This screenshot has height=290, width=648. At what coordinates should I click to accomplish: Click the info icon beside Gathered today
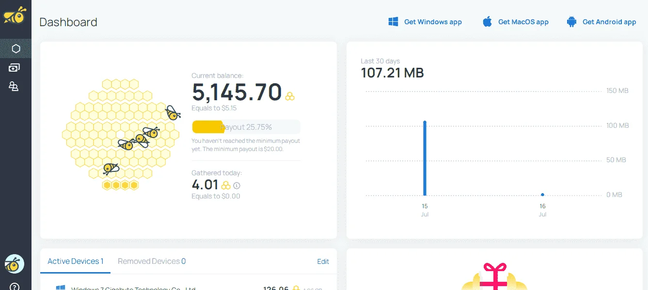tap(237, 185)
